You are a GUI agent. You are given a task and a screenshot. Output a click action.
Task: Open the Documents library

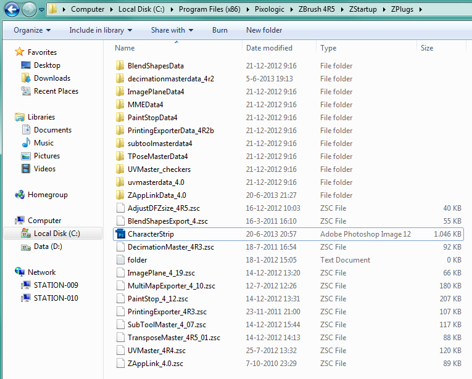pos(52,130)
